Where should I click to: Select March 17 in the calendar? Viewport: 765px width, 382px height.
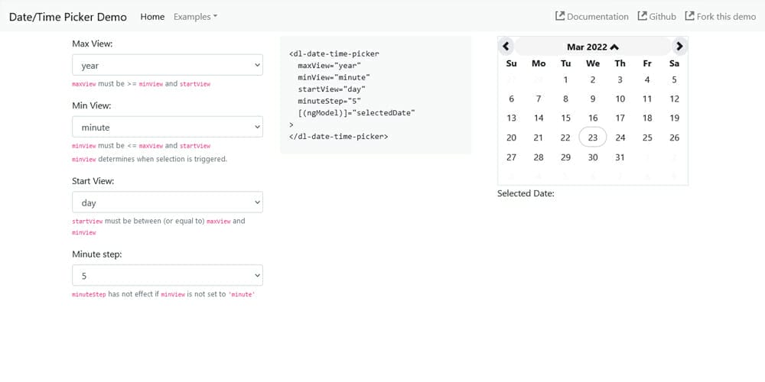pyautogui.click(x=620, y=118)
